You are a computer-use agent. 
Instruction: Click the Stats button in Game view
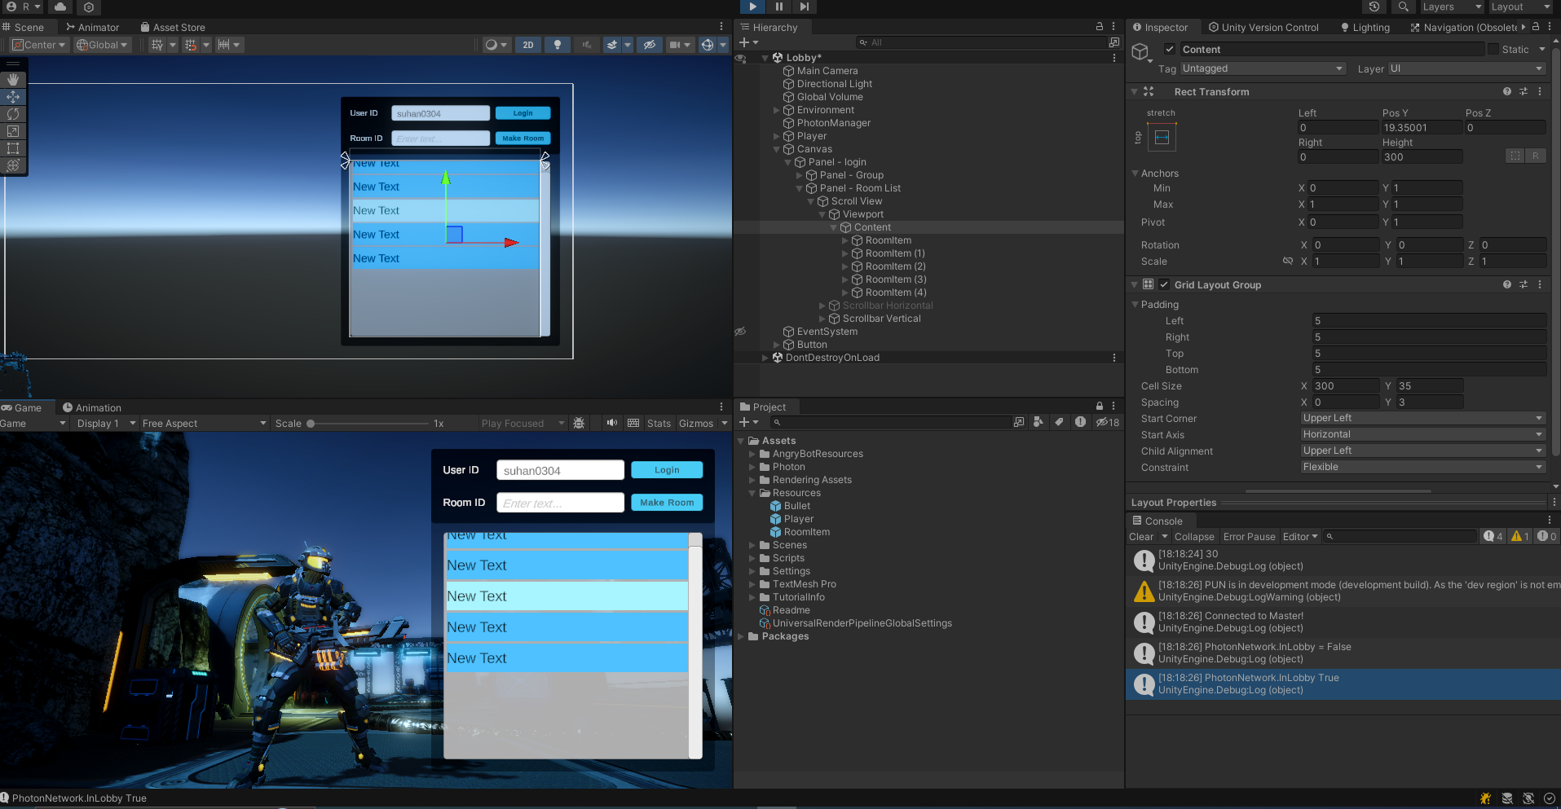point(659,424)
